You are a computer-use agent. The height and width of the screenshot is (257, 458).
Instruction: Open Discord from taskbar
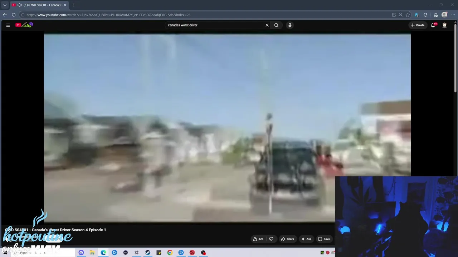point(81,253)
